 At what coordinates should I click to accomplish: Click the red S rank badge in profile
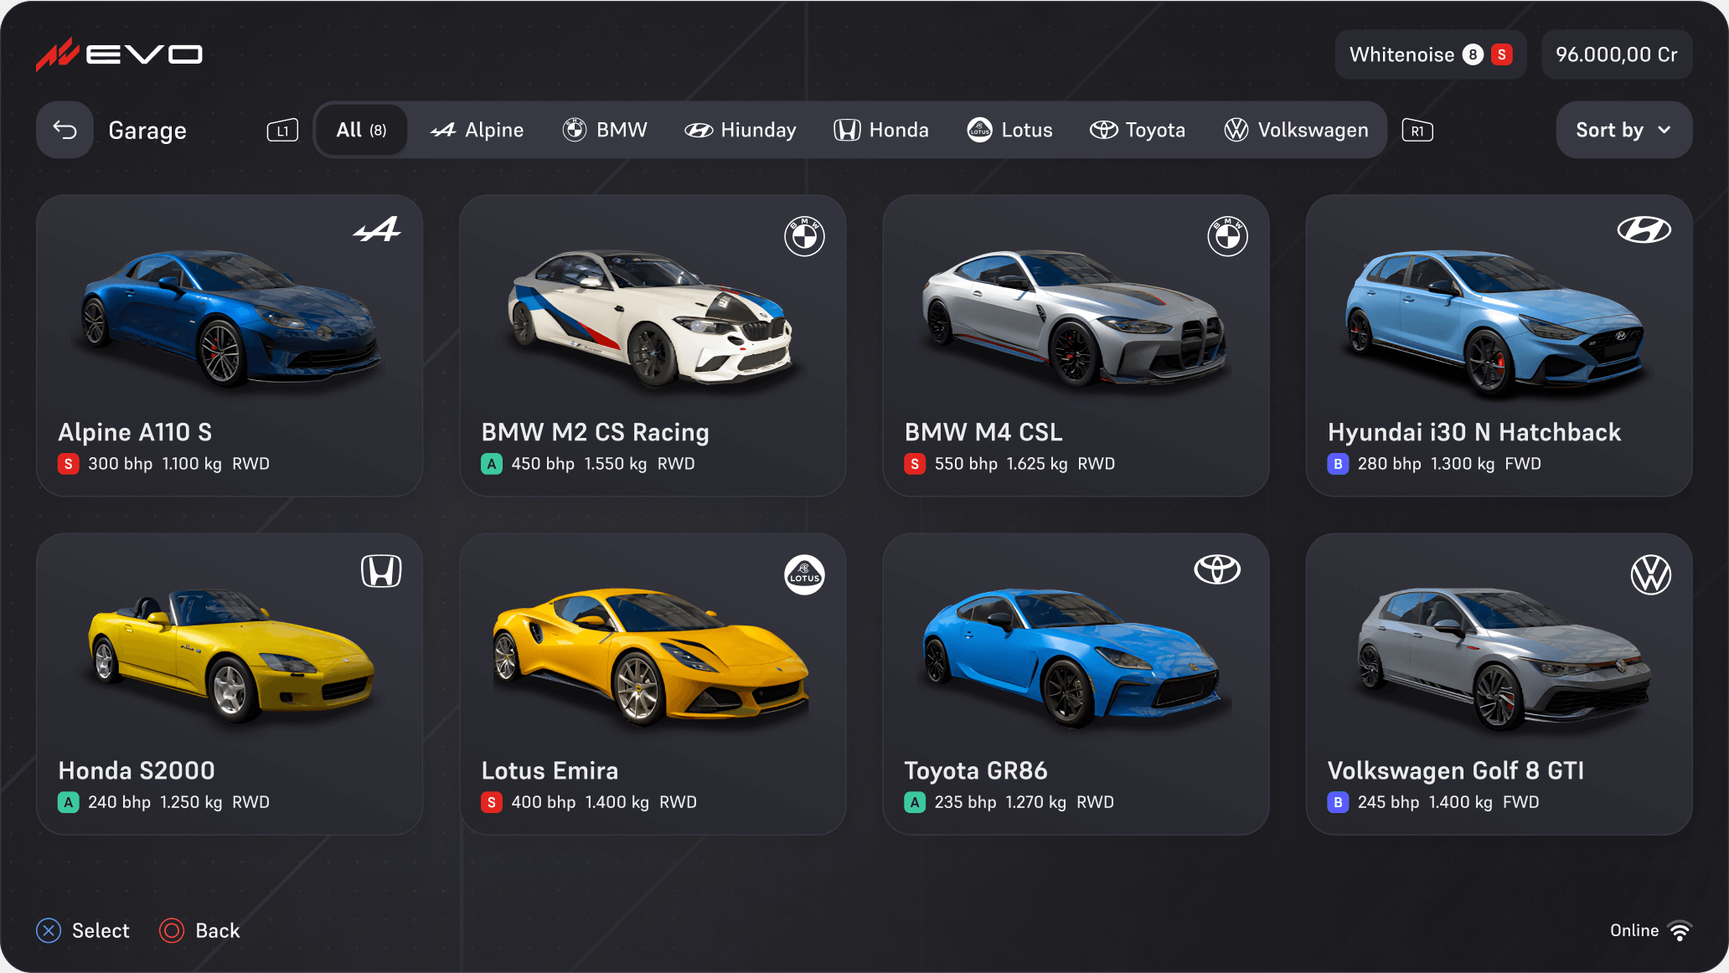(x=1502, y=54)
